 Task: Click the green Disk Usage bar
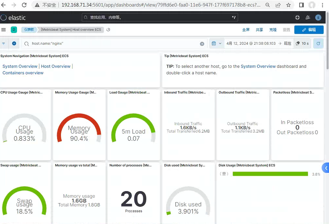[270, 174]
